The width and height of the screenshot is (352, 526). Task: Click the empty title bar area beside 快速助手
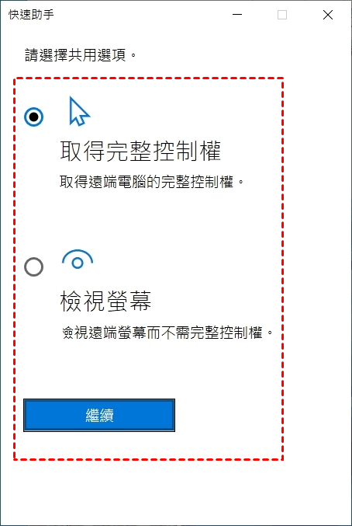tap(140, 15)
